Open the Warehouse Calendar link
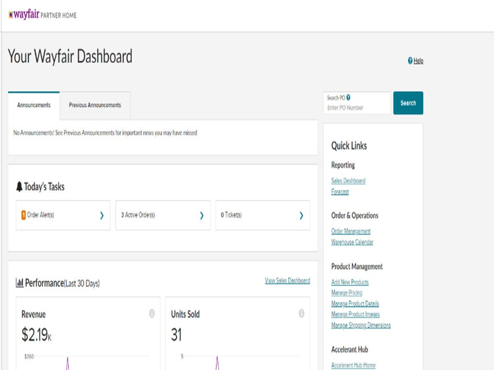This screenshot has width=494, height=370. pyautogui.click(x=352, y=242)
